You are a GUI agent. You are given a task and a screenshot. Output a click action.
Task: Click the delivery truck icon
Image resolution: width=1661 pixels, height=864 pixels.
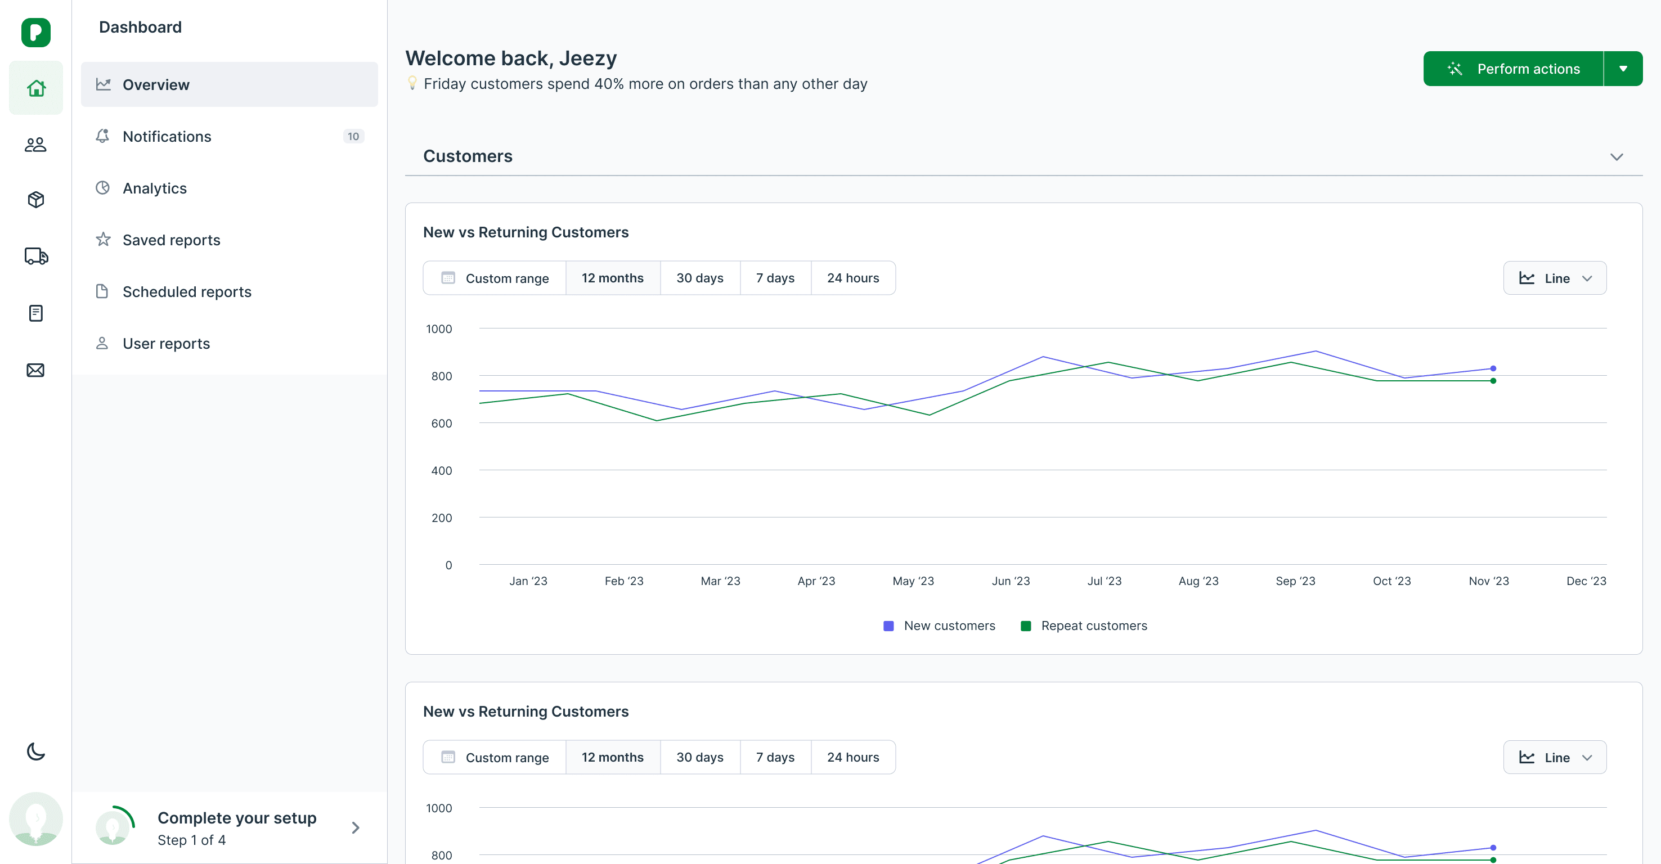click(35, 256)
